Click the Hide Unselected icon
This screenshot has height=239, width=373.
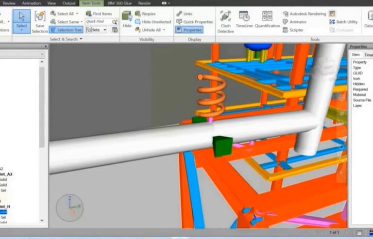(x=138, y=22)
